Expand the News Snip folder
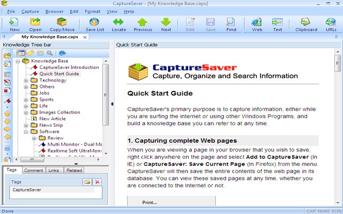This screenshot has height=214, width=343. click(x=26, y=126)
